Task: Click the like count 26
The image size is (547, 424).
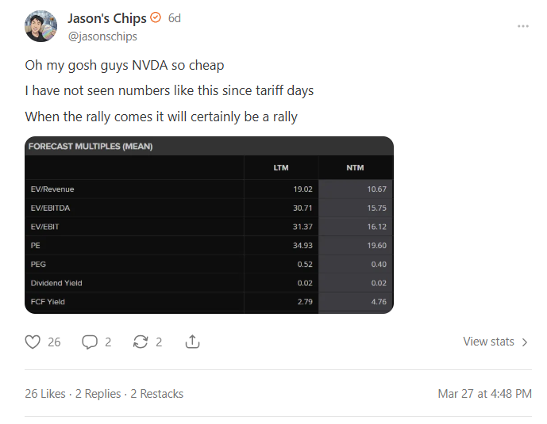Action: 54,342
